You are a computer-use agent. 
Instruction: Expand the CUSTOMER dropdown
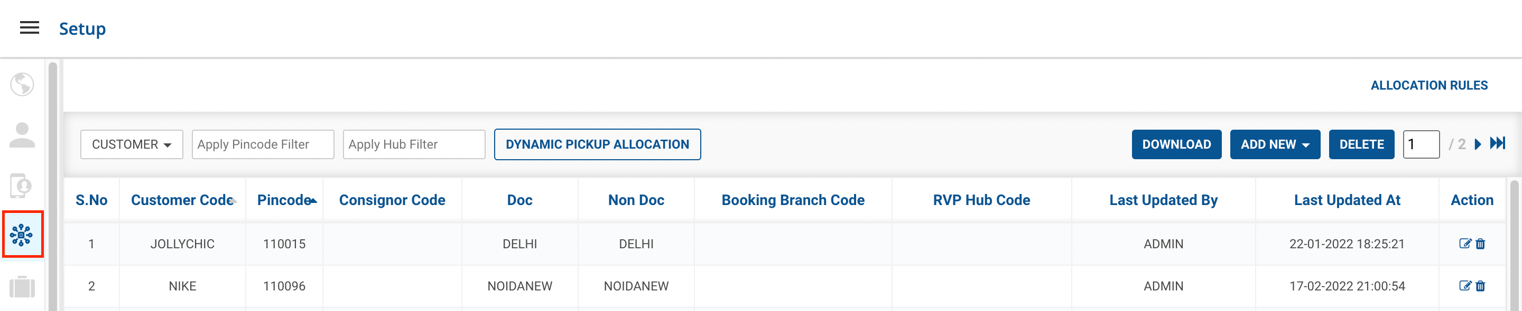pyautogui.click(x=132, y=144)
